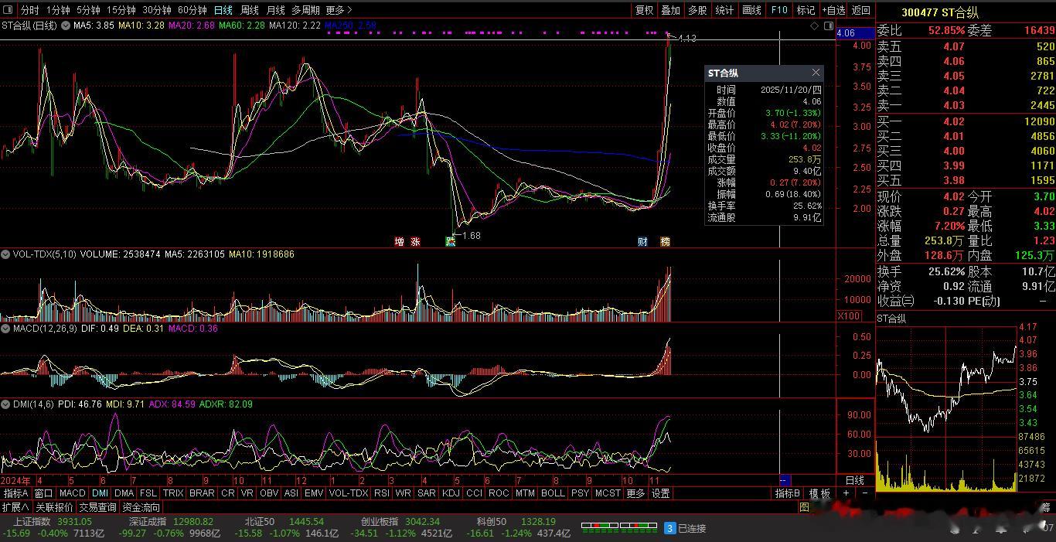This screenshot has height=542, width=1056.
Task: Expand the VOL-TDX indicator settings arrow
Action: coord(5,254)
